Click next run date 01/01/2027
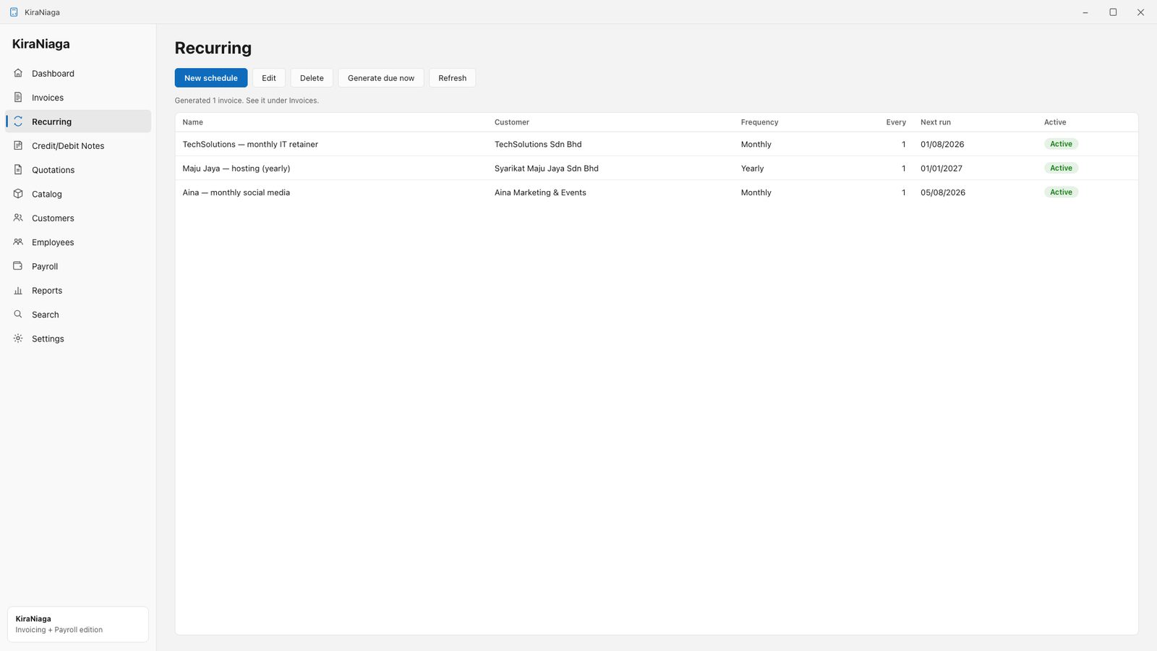Screen dimensions: 1157x651 coord(942,169)
